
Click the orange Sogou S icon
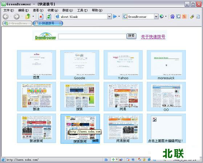click(184, 17)
